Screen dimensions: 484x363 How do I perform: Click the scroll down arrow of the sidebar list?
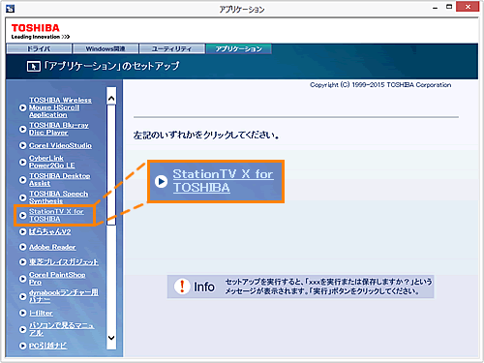[x=111, y=338]
